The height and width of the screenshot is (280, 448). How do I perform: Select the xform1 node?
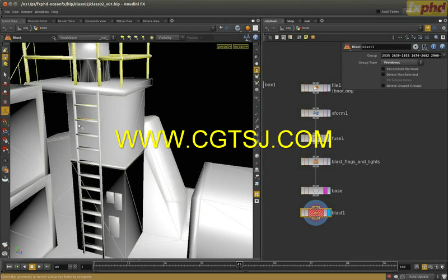point(316,113)
